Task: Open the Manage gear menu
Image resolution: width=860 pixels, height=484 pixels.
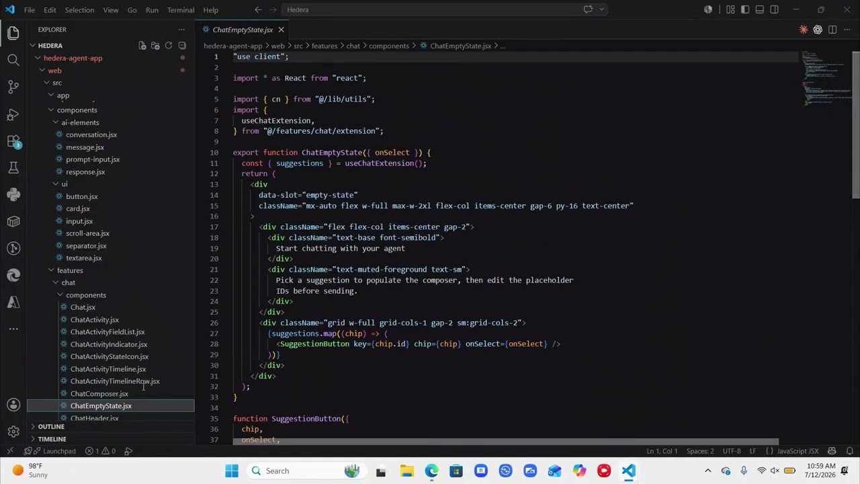Action: click(x=13, y=432)
